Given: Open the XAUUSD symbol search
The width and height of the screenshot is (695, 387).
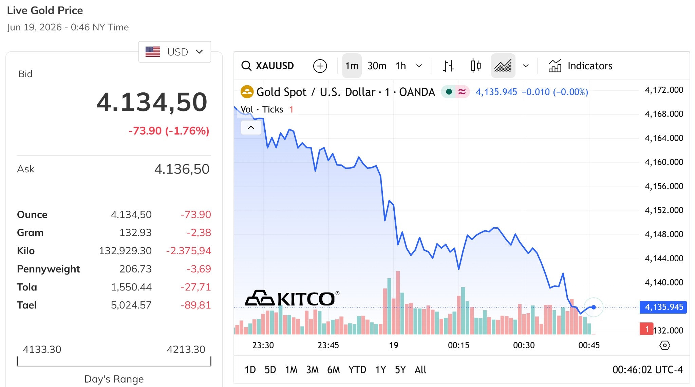Looking at the screenshot, I should pyautogui.click(x=267, y=66).
